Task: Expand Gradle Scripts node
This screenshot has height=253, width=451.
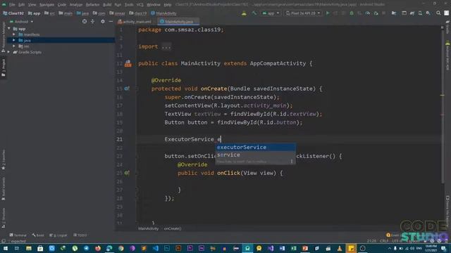Action: point(9,52)
